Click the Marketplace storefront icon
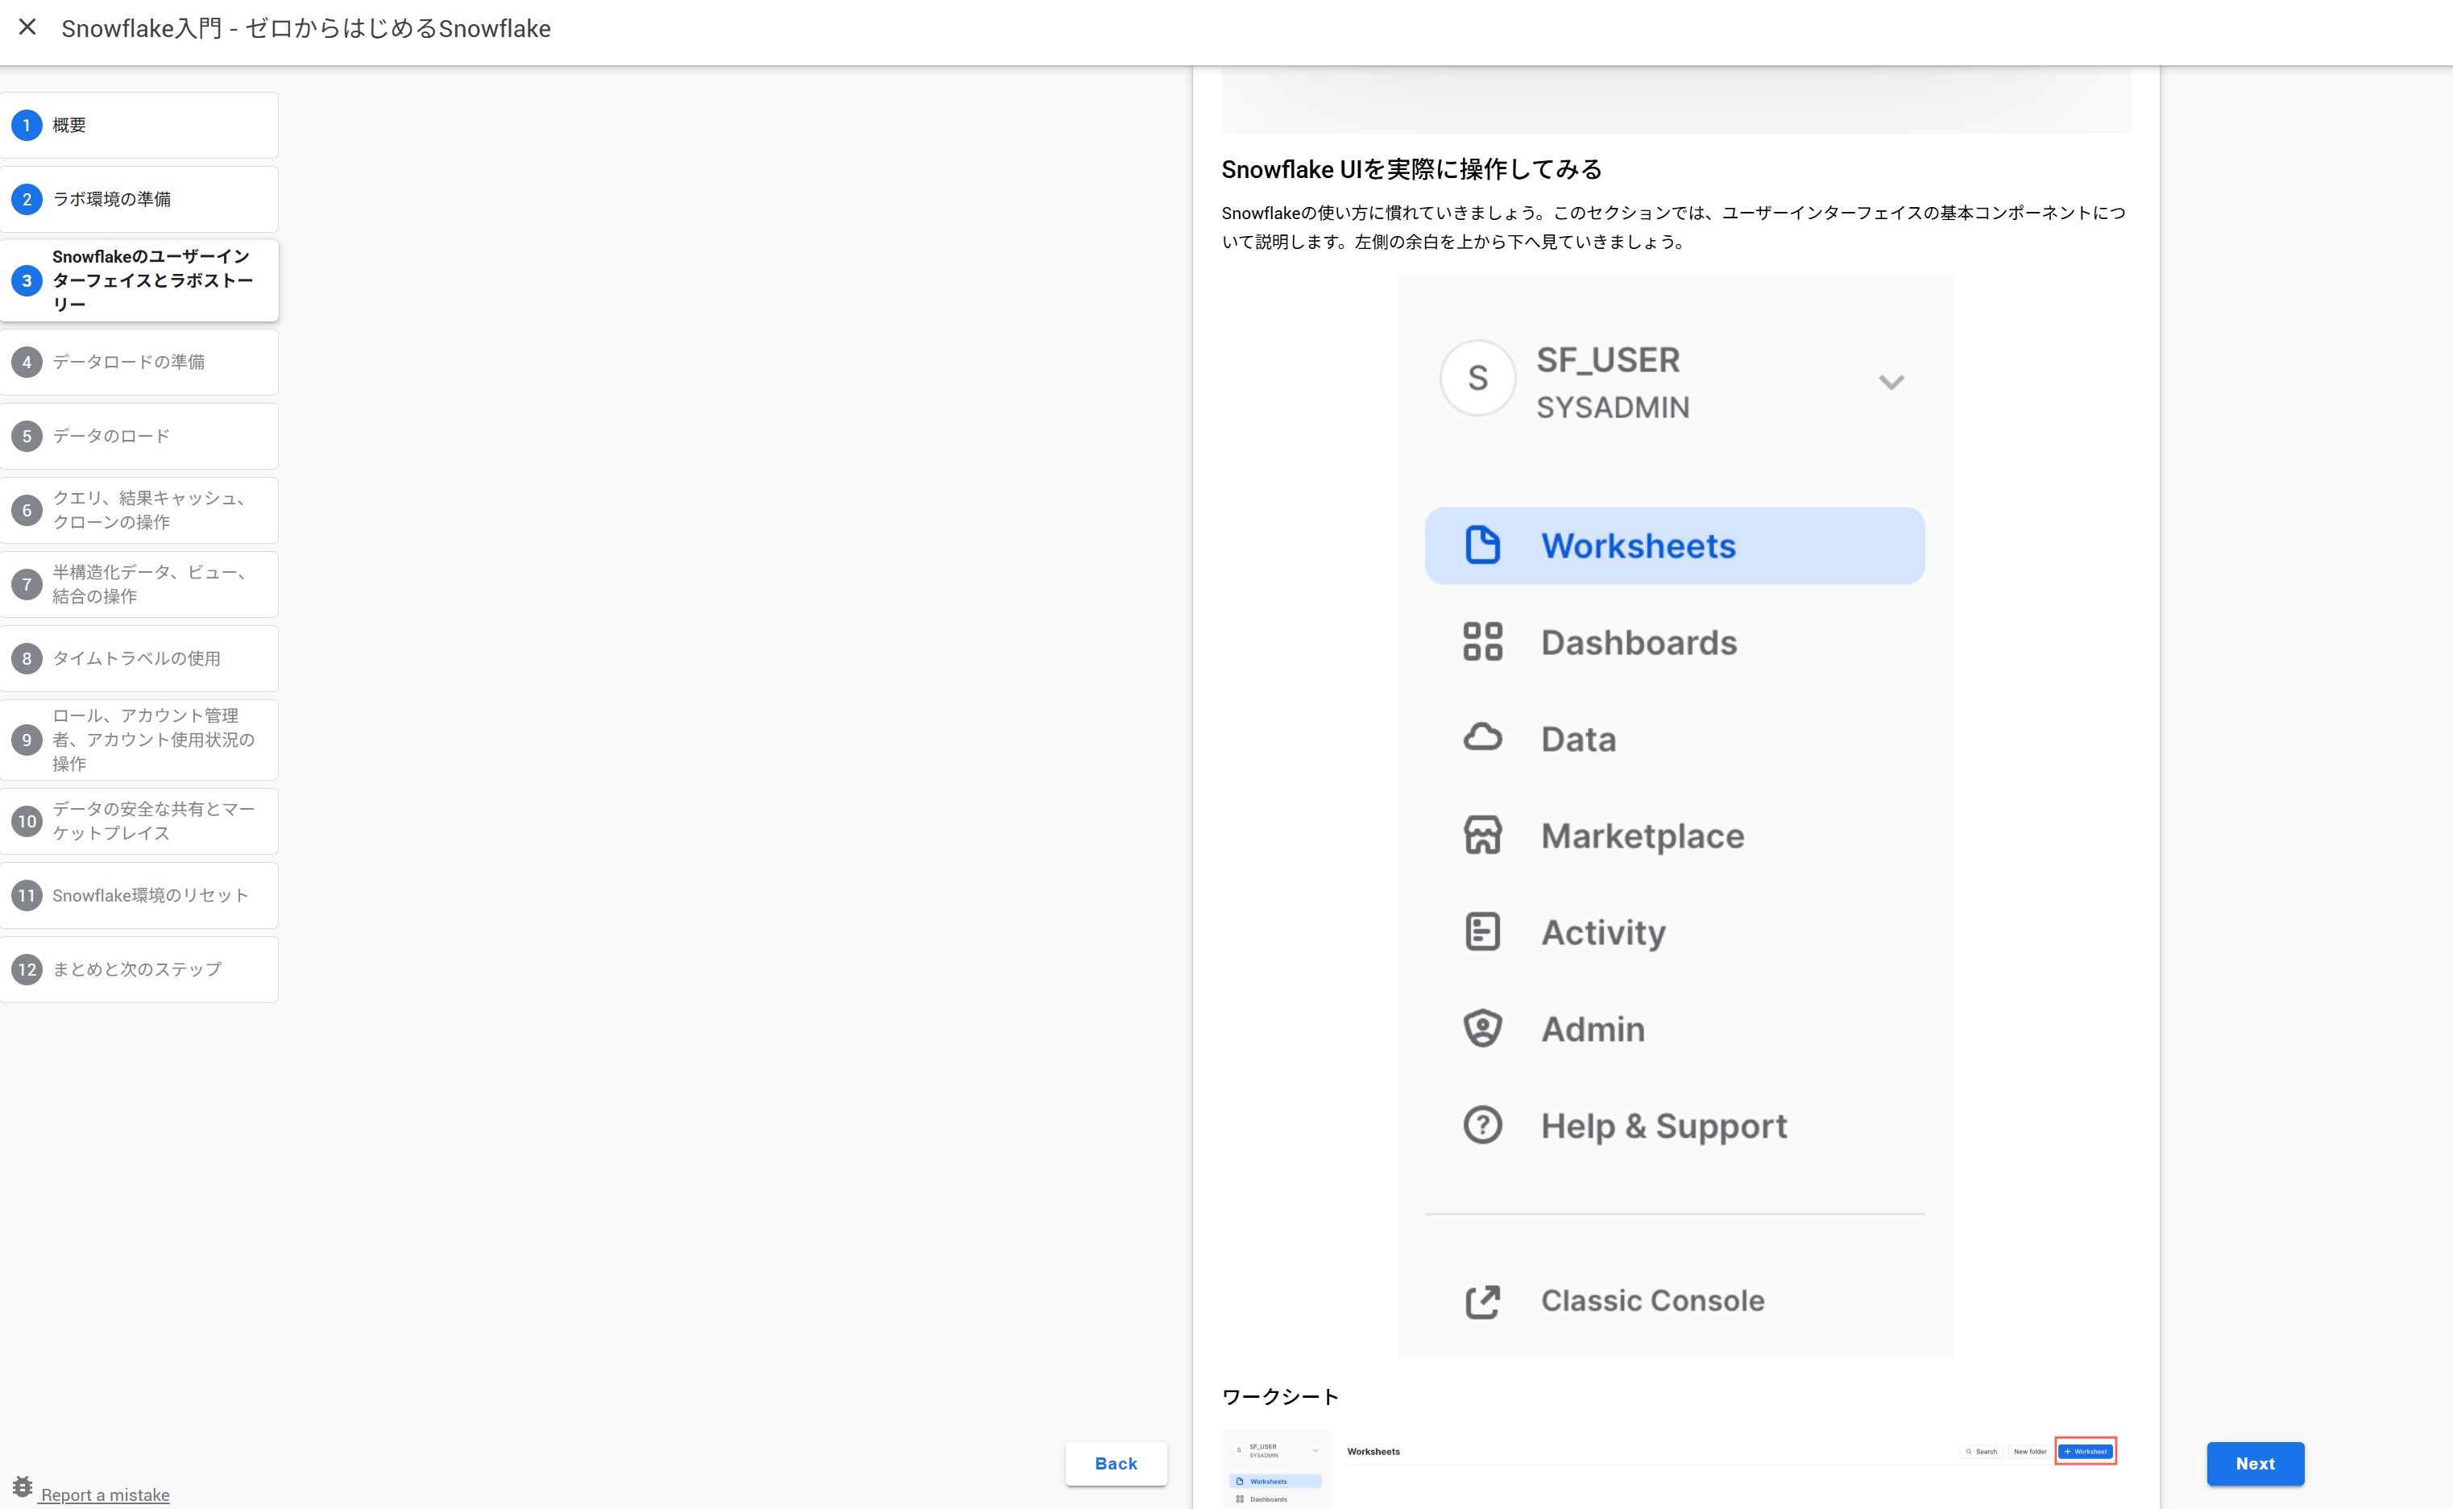 click(x=1482, y=835)
